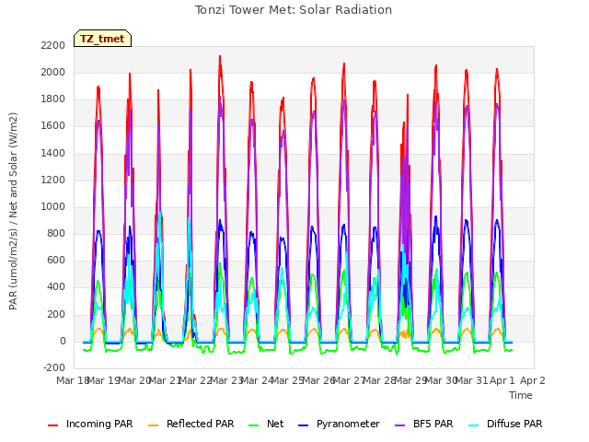Click the red Incoming PAR legend swatch

point(53,425)
